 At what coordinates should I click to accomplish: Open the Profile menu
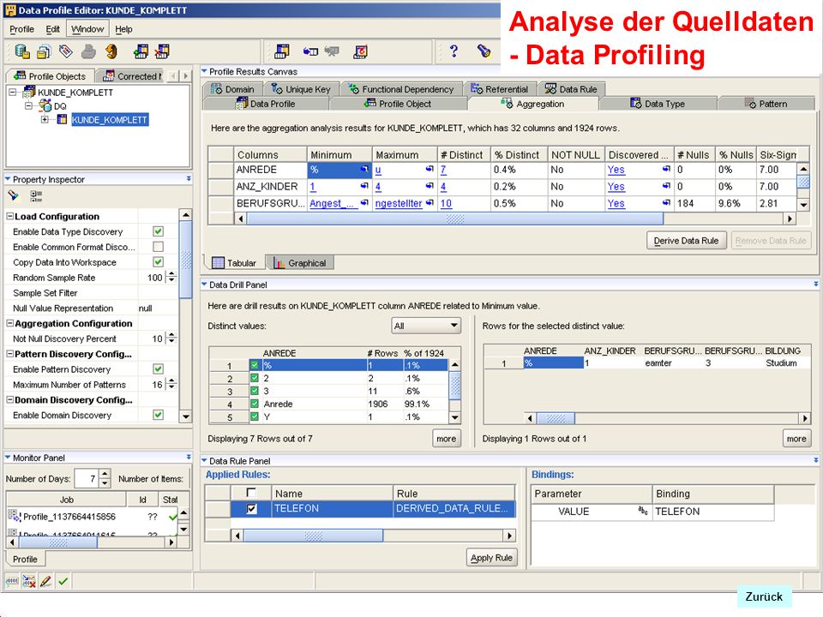click(22, 29)
